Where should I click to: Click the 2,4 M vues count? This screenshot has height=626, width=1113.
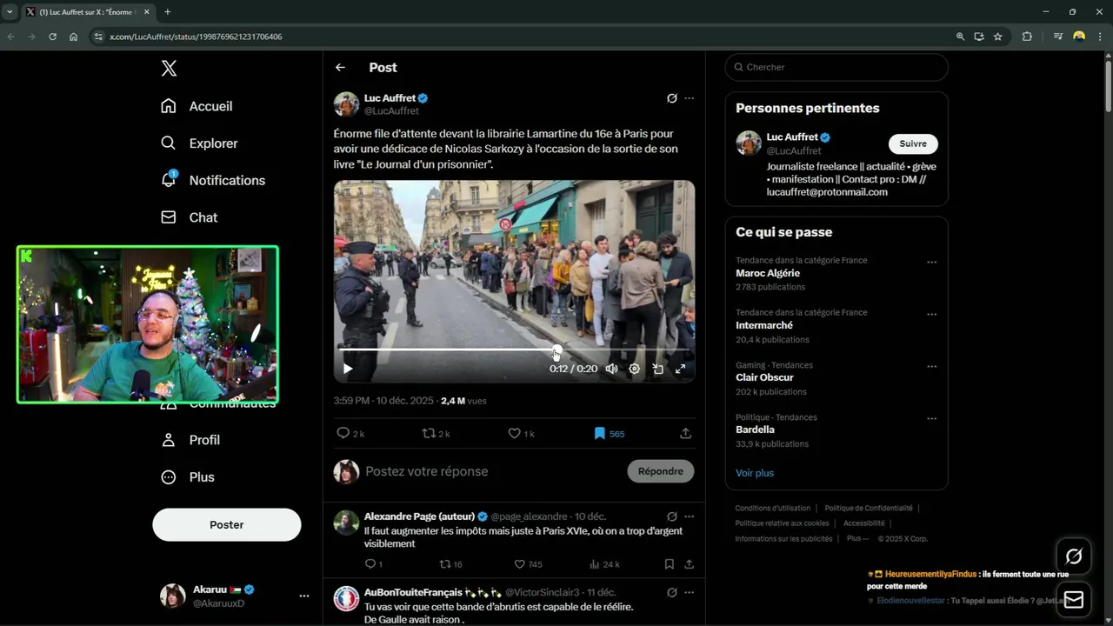tap(463, 401)
